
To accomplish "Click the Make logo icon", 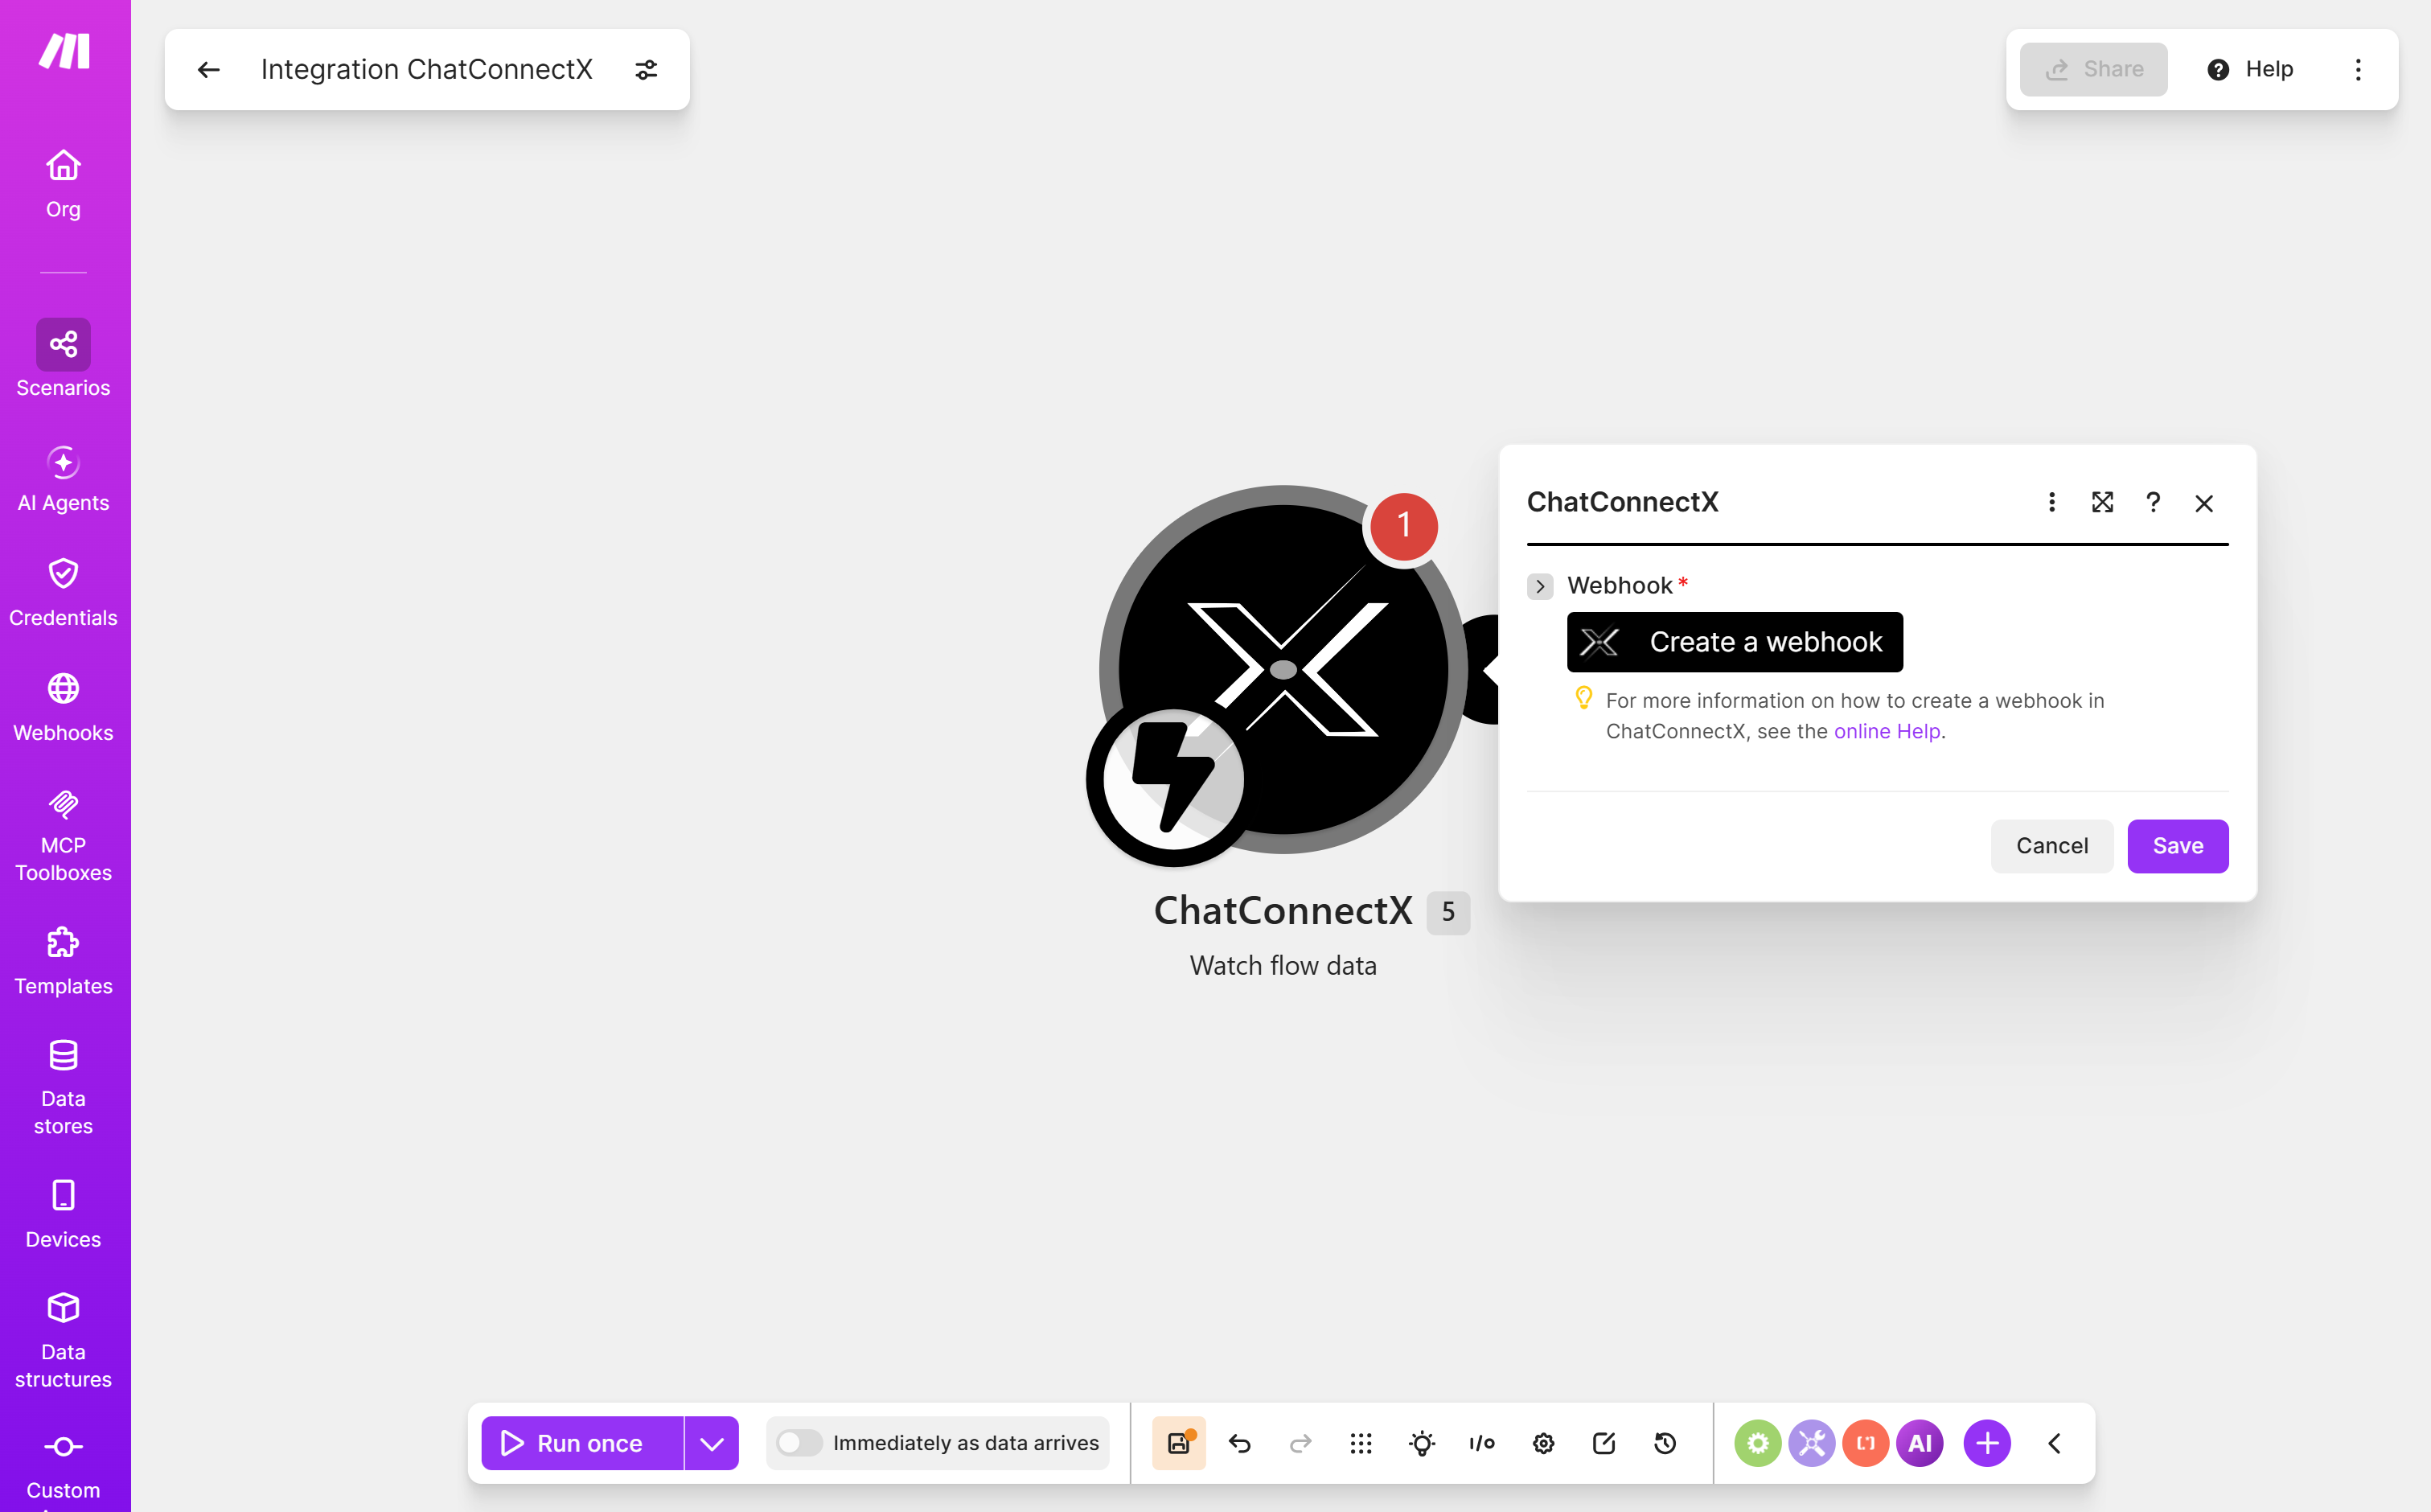I will pos(64,50).
